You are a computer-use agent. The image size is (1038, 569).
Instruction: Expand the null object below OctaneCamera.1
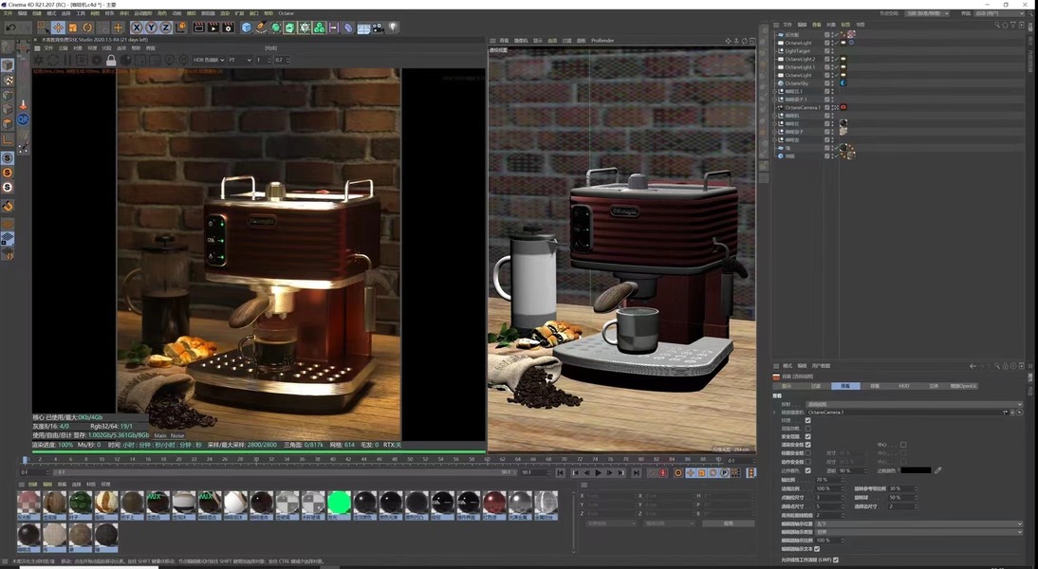coord(774,115)
